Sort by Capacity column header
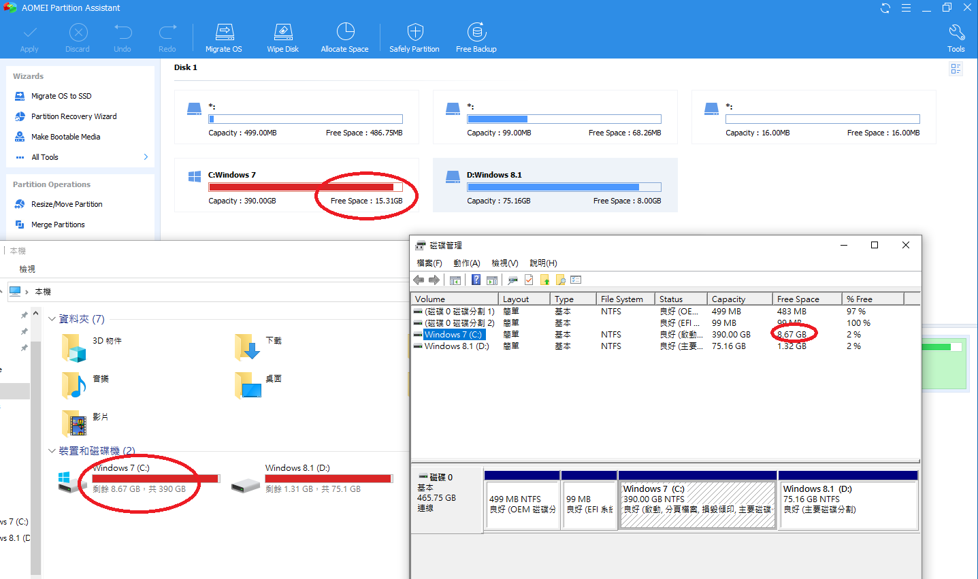Screen dimensions: 978x579 [x=740, y=299]
